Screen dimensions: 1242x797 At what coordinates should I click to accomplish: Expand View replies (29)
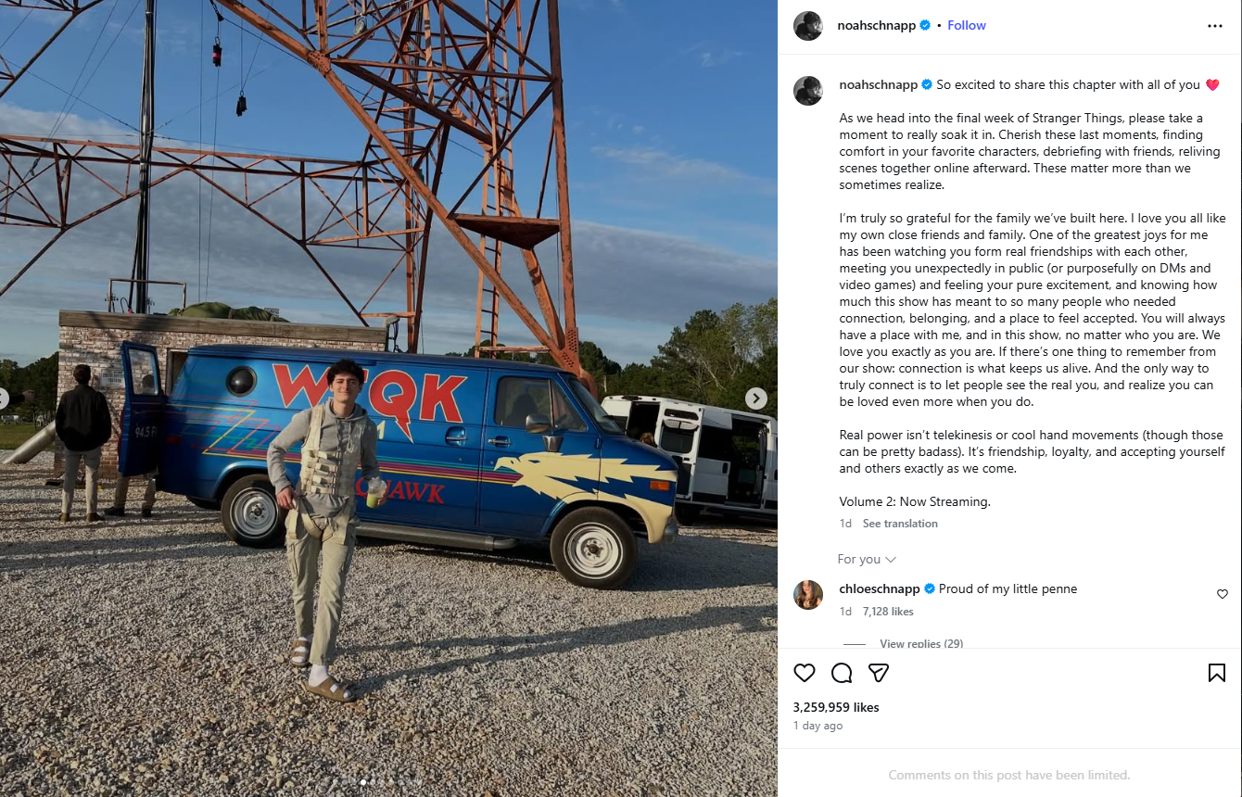coord(920,643)
